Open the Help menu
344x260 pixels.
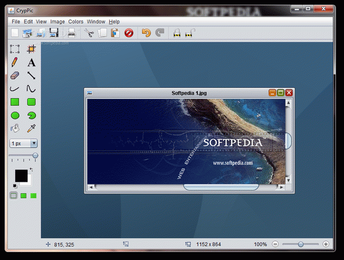point(114,22)
